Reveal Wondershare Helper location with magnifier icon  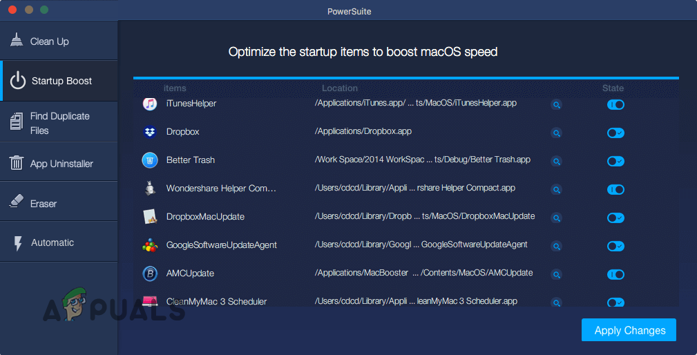[x=556, y=190]
